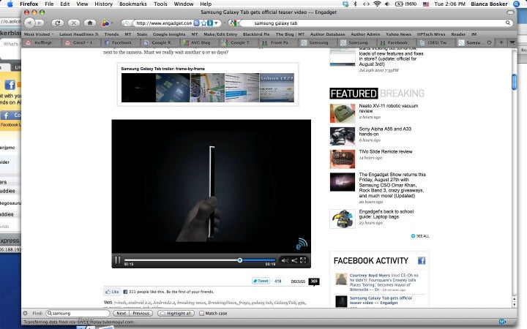
Task: Open the video share icon
Action: (294, 260)
